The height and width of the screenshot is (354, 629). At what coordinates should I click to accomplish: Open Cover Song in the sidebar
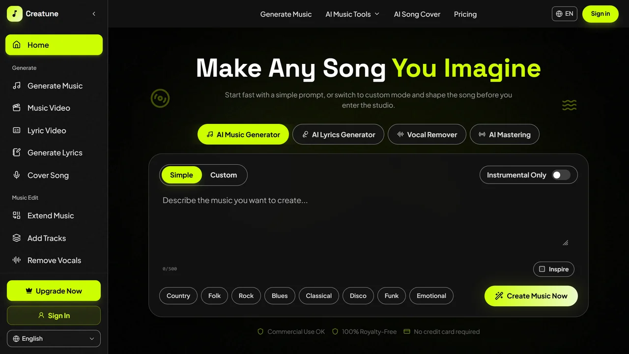(x=54, y=175)
